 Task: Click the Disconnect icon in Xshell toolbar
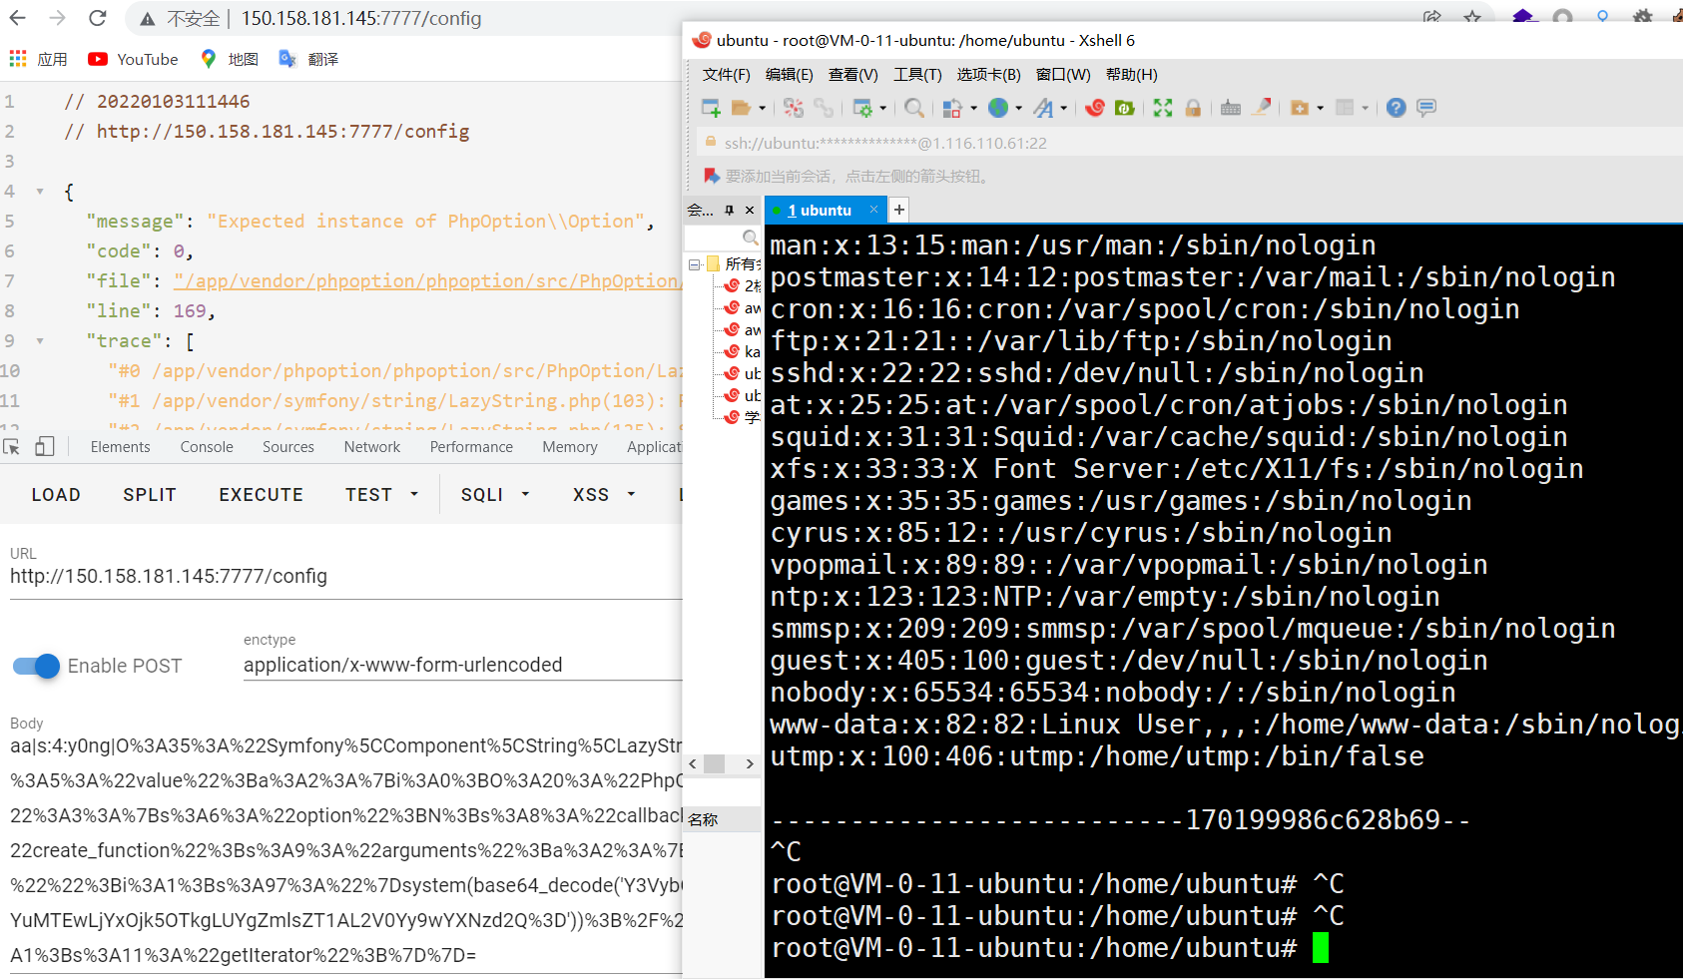794,108
